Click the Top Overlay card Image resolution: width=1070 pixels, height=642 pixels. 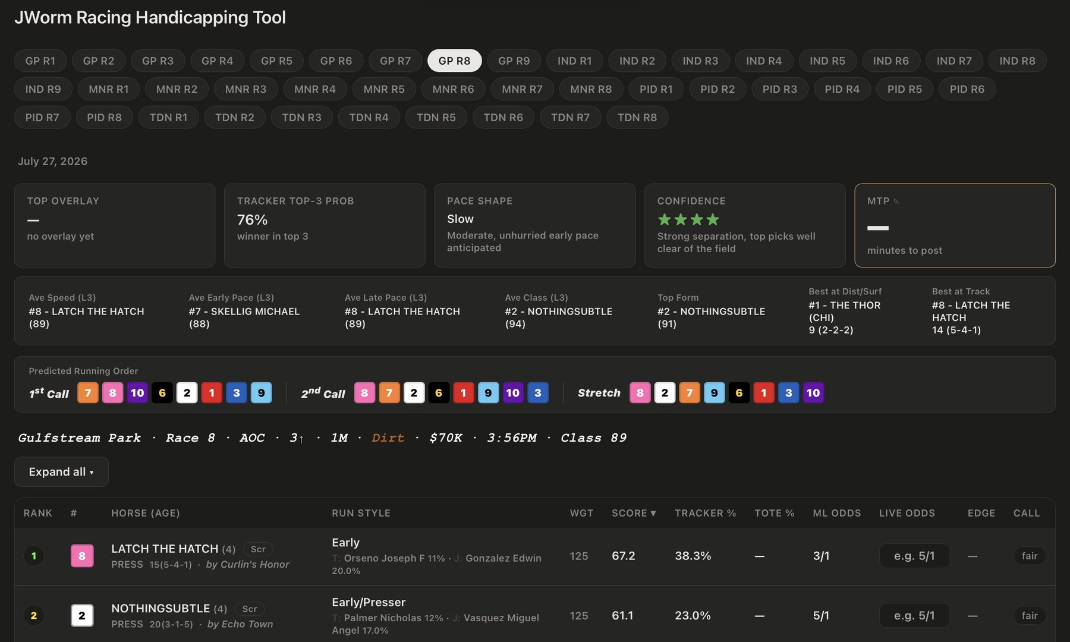click(115, 225)
